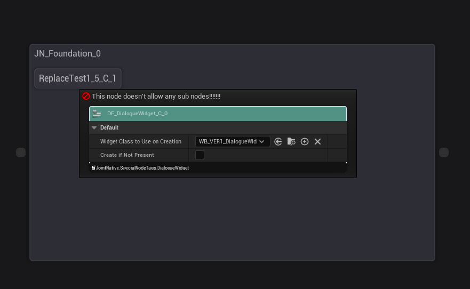Select the ReplaceTest1_5_C_1 sub node

point(77,78)
